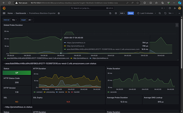The height and width of the screenshot is (113, 183).
Task: Open Global Probe Duration panel menu dots
Action: pos(177,25)
